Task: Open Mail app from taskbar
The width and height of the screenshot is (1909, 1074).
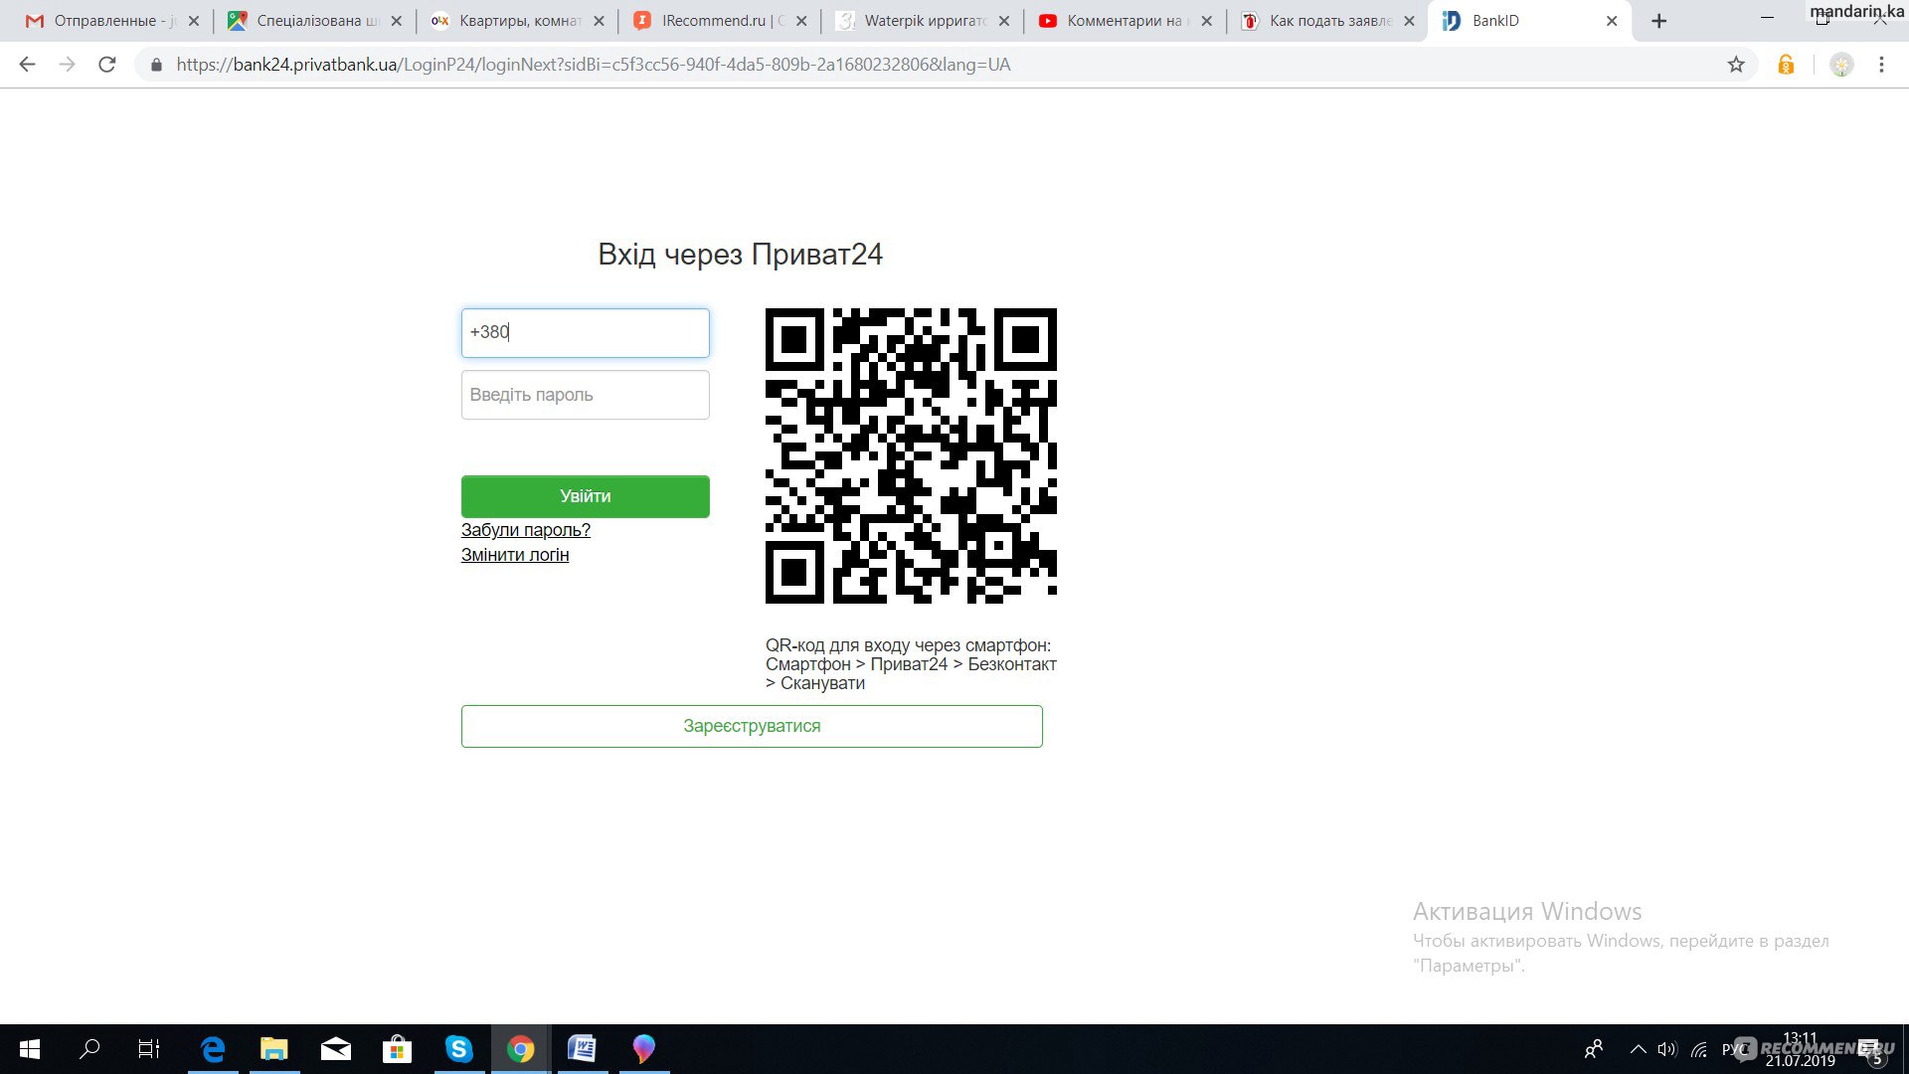Action: click(x=336, y=1049)
